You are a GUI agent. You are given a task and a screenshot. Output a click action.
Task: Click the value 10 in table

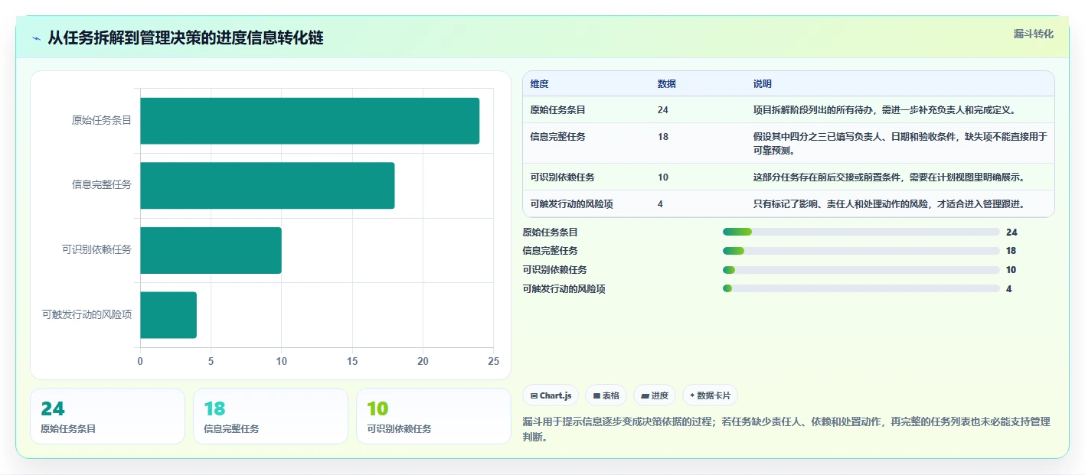click(x=662, y=177)
